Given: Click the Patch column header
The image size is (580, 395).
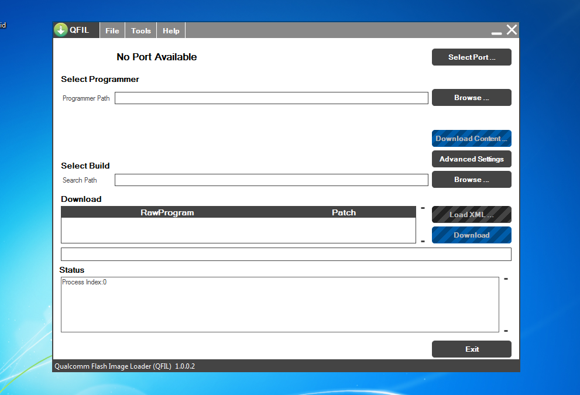Looking at the screenshot, I should tap(344, 212).
